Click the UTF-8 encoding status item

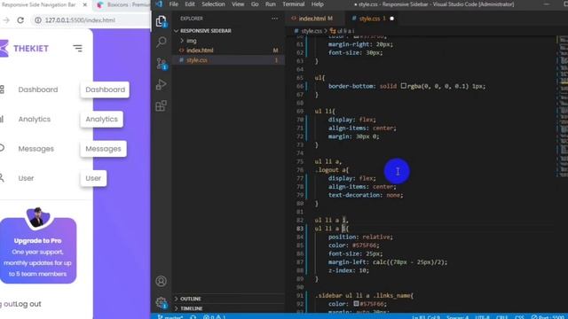(x=482, y=317)
